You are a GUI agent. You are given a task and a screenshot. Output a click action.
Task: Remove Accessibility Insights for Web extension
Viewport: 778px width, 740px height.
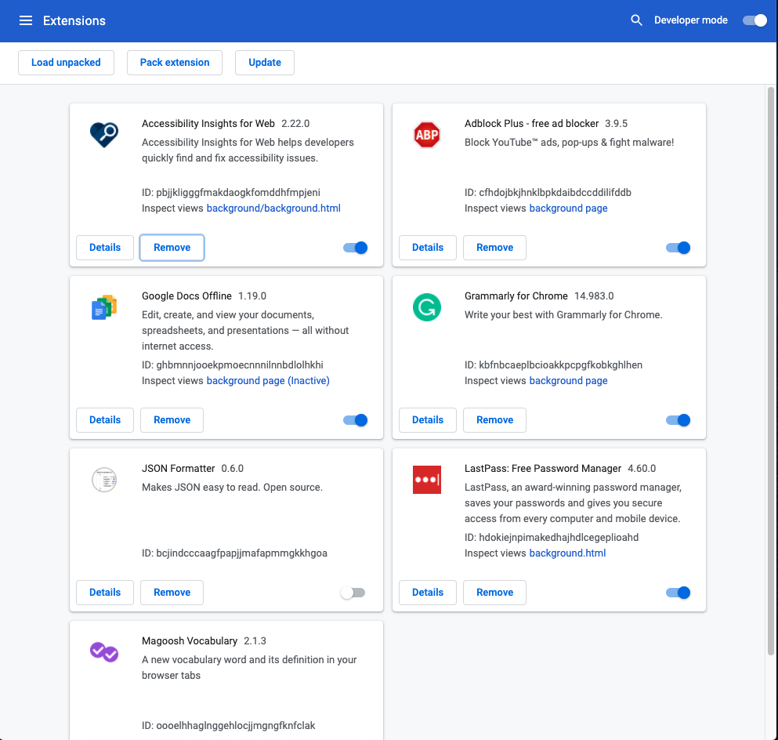pyautogui.click(x=172, y=248)
